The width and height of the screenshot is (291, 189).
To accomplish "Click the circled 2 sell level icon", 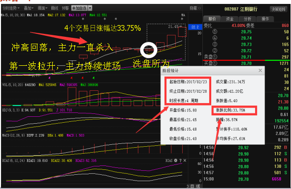I will point(215,51).
